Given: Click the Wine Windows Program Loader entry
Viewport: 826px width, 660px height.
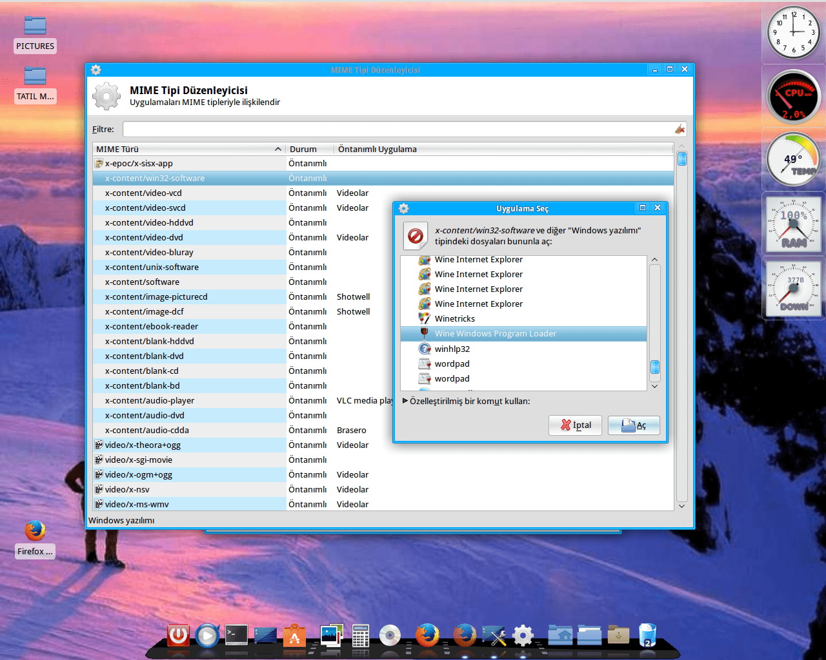Looking at the screenshot, I should point(495,334).
